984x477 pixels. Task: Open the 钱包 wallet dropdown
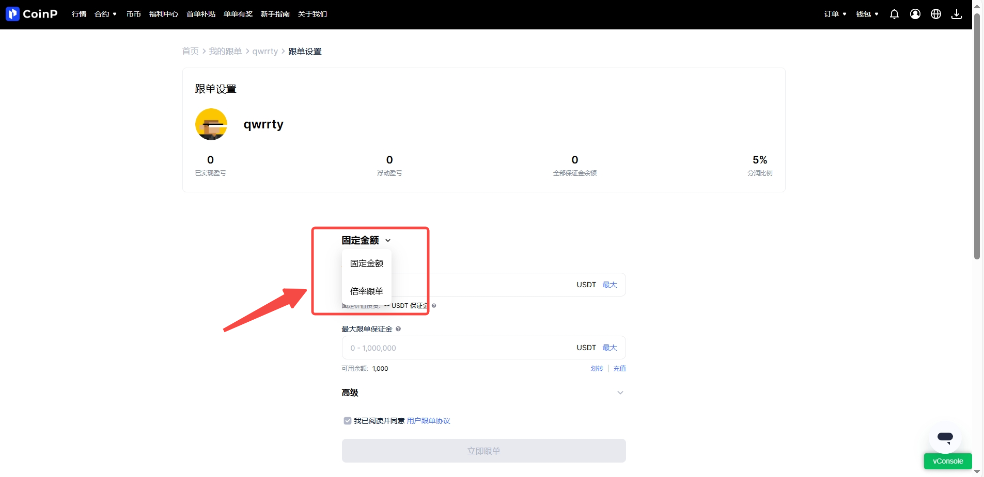click(867, 14)
